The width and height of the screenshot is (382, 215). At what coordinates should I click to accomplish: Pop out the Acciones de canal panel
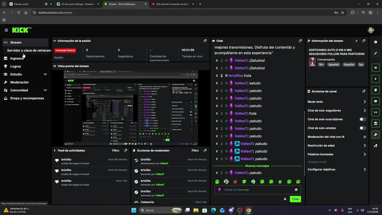363,91
